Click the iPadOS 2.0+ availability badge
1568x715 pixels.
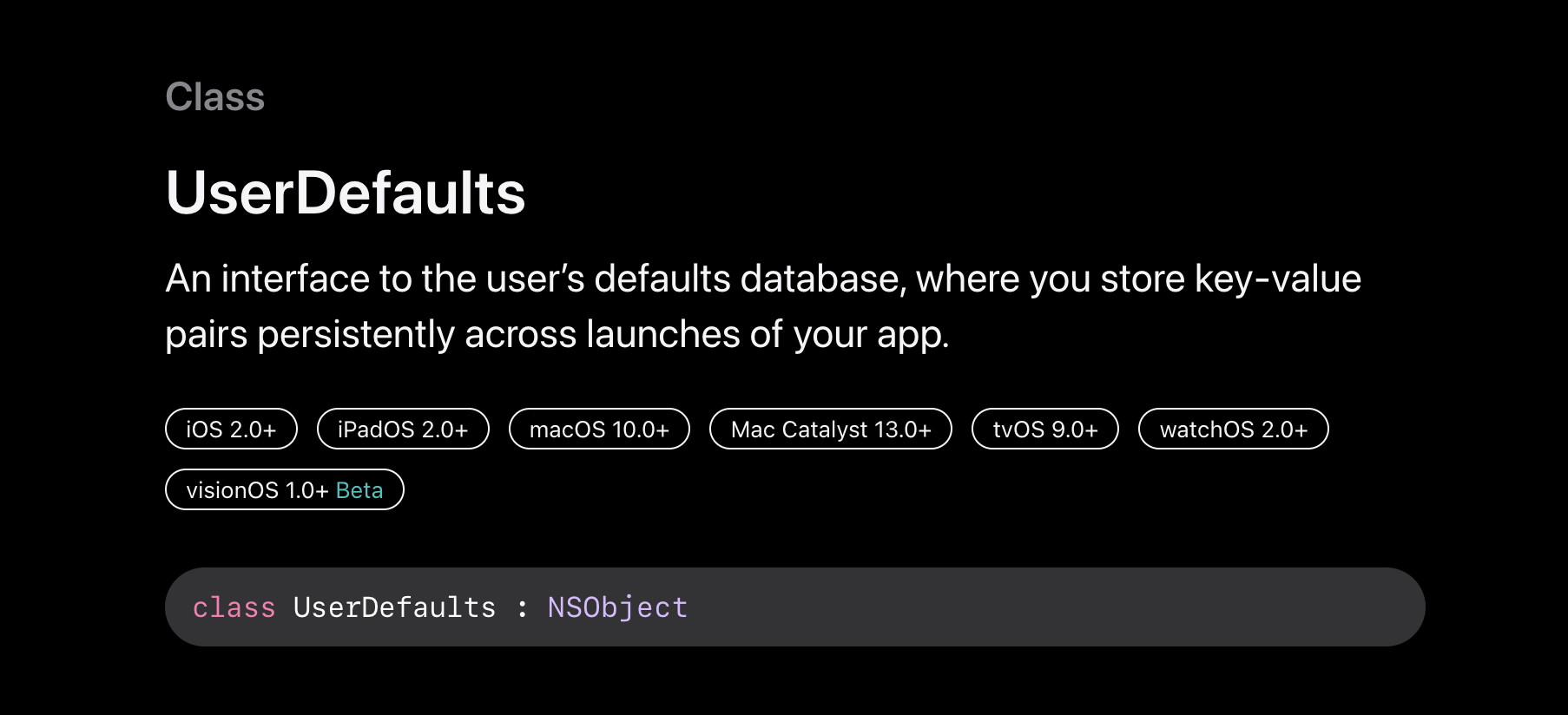pyautogui.click(x=403, y=429)
